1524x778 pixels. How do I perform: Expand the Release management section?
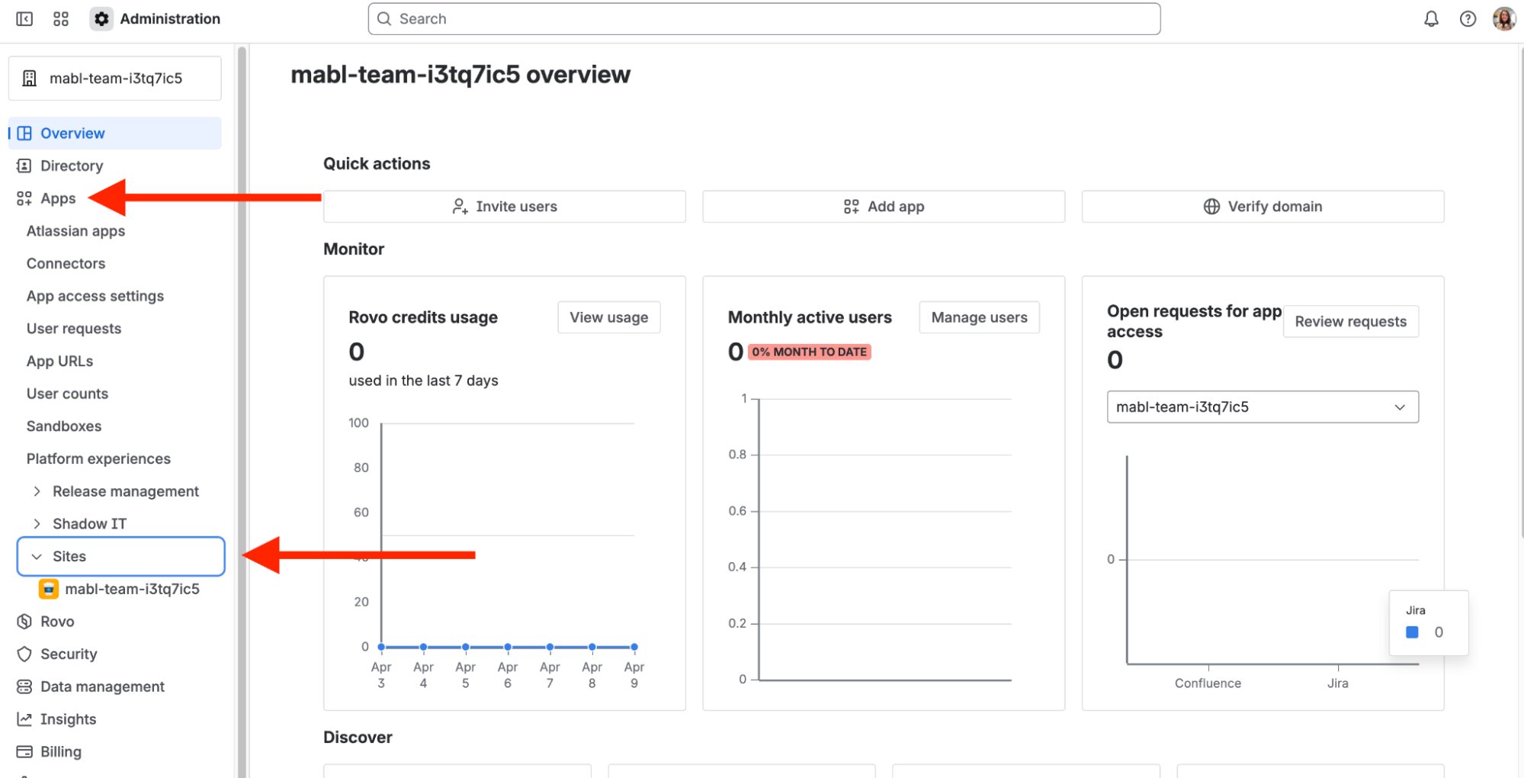pos(37,491)
